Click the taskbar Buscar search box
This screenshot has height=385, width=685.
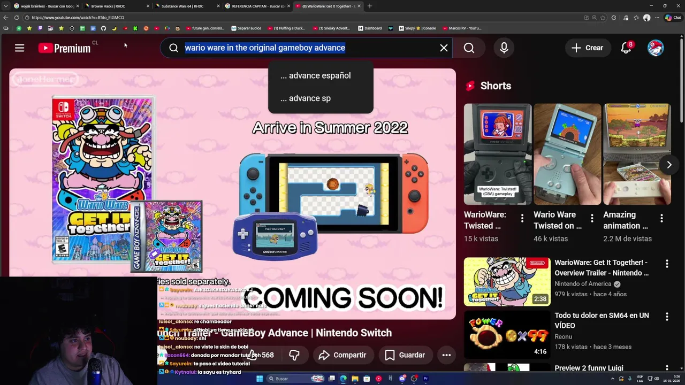click(x=296, y=379)
